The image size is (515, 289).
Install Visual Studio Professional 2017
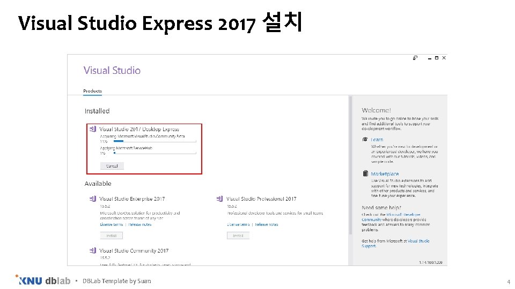tap(238, 235)
